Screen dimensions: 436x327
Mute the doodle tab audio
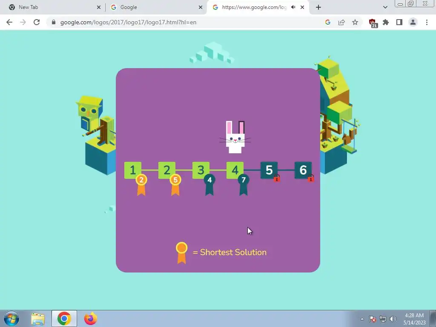pyautogui.click(x=293, y=7)
